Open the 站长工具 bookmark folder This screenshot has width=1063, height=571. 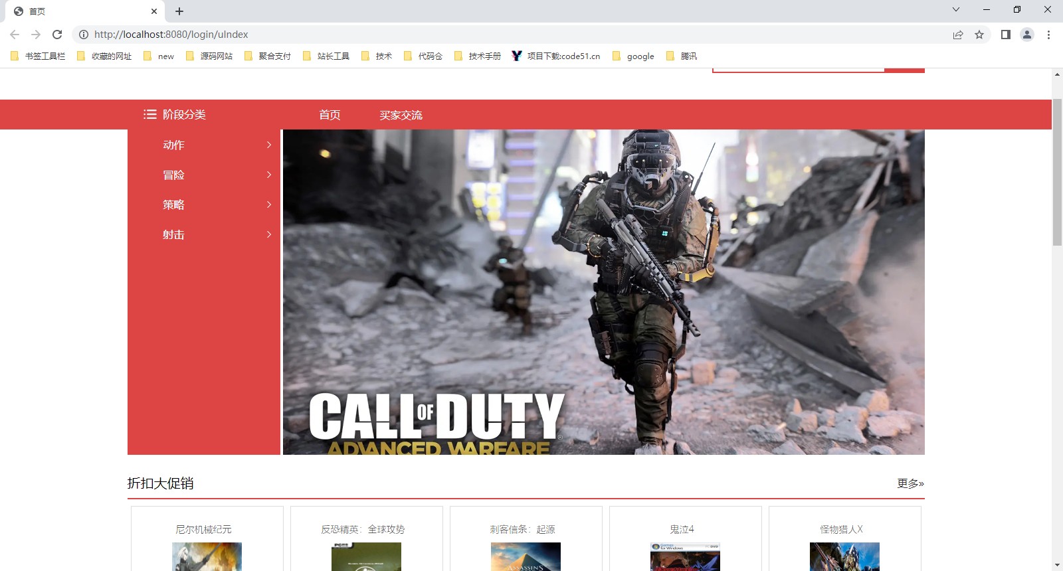326,56
